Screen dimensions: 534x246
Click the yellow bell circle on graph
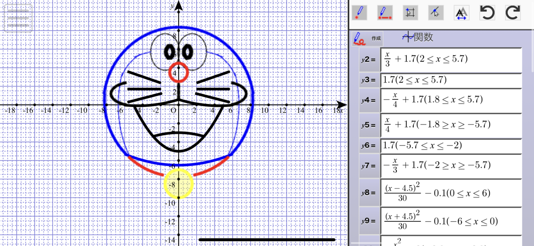[179, 184]
